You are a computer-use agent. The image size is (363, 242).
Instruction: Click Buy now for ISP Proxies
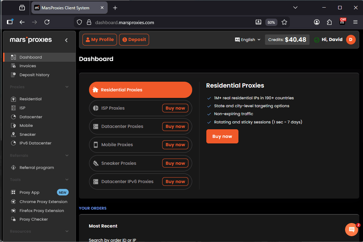175,108
